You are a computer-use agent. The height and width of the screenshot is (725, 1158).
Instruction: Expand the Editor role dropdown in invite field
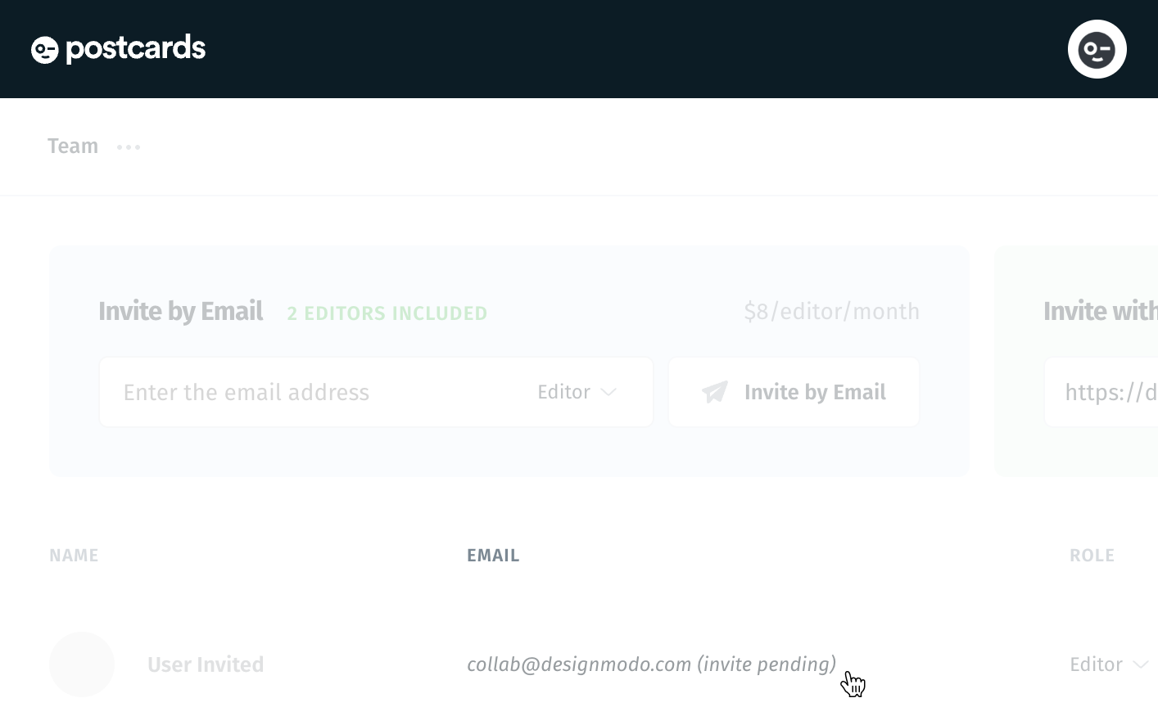(x=577, y=392)
